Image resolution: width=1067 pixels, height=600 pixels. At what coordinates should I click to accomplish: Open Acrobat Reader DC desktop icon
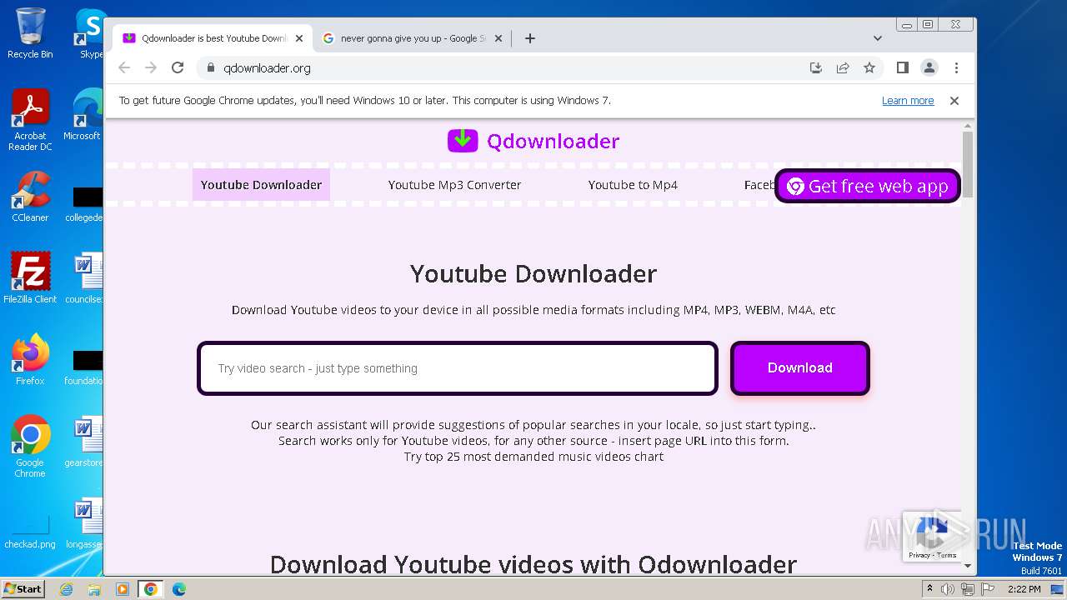click(30, 121)
